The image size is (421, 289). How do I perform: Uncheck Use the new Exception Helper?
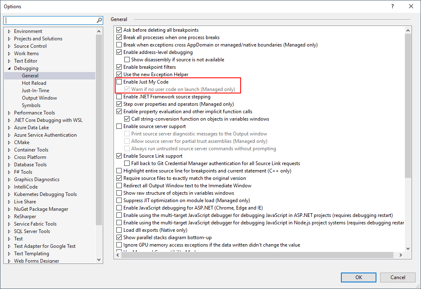coord(119,75)
